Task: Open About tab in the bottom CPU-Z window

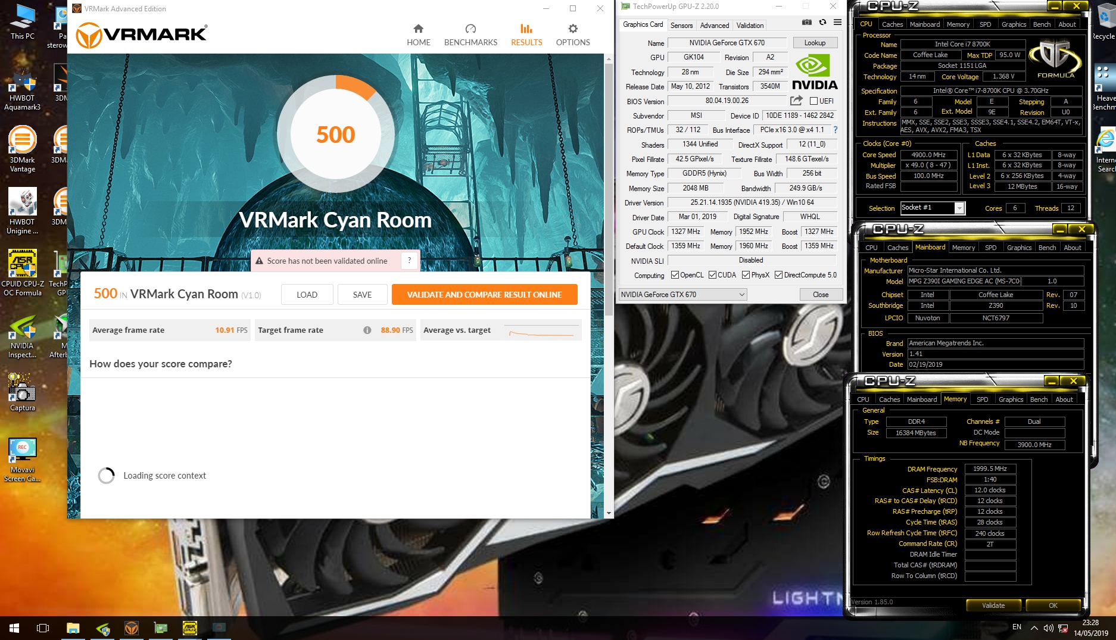Action: click(x=1064, y=399)
